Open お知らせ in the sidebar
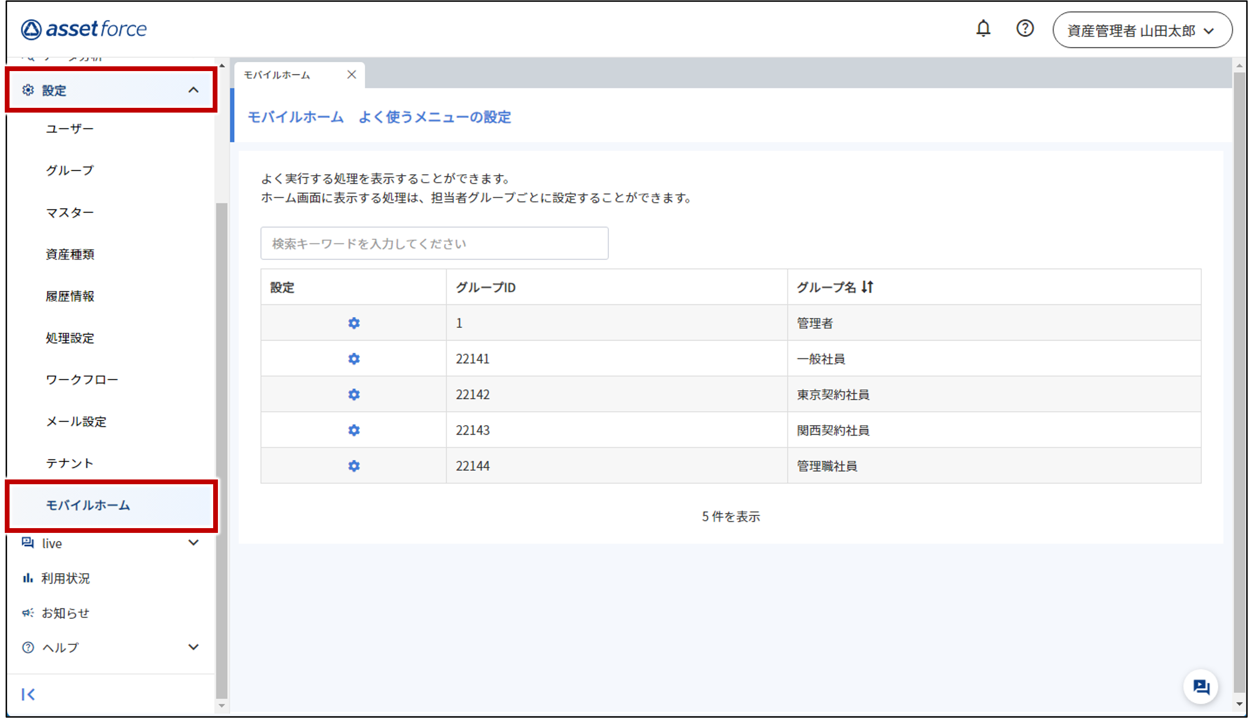This screenshot has height=718, width=1248. click(65, 613)
